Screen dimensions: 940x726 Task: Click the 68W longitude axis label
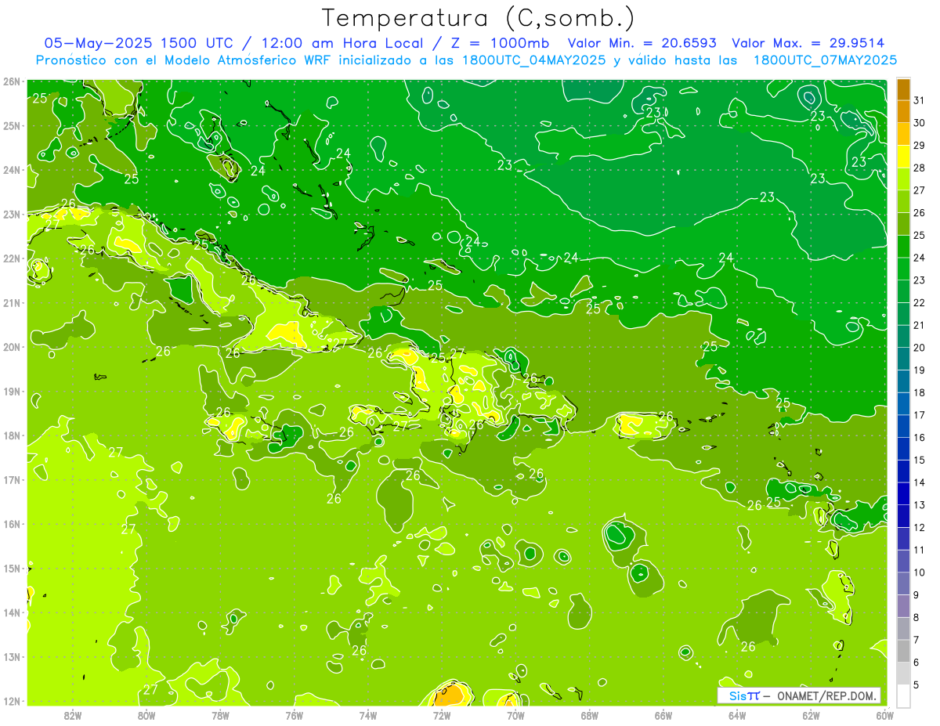tap(589, 715)
